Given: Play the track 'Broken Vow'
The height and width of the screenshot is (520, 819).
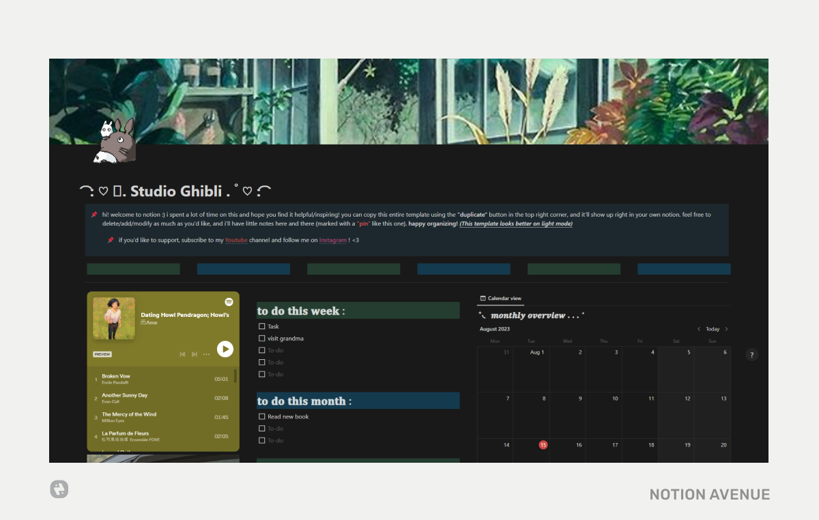Looking at the screenshot, I should coord(116,376).
